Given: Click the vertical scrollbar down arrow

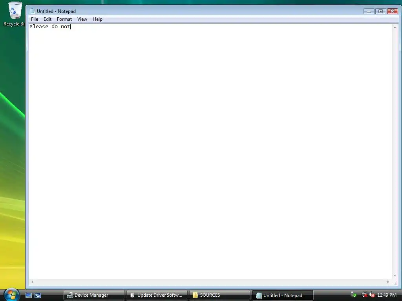Looking at the screenshot, I should click(395, 276).
